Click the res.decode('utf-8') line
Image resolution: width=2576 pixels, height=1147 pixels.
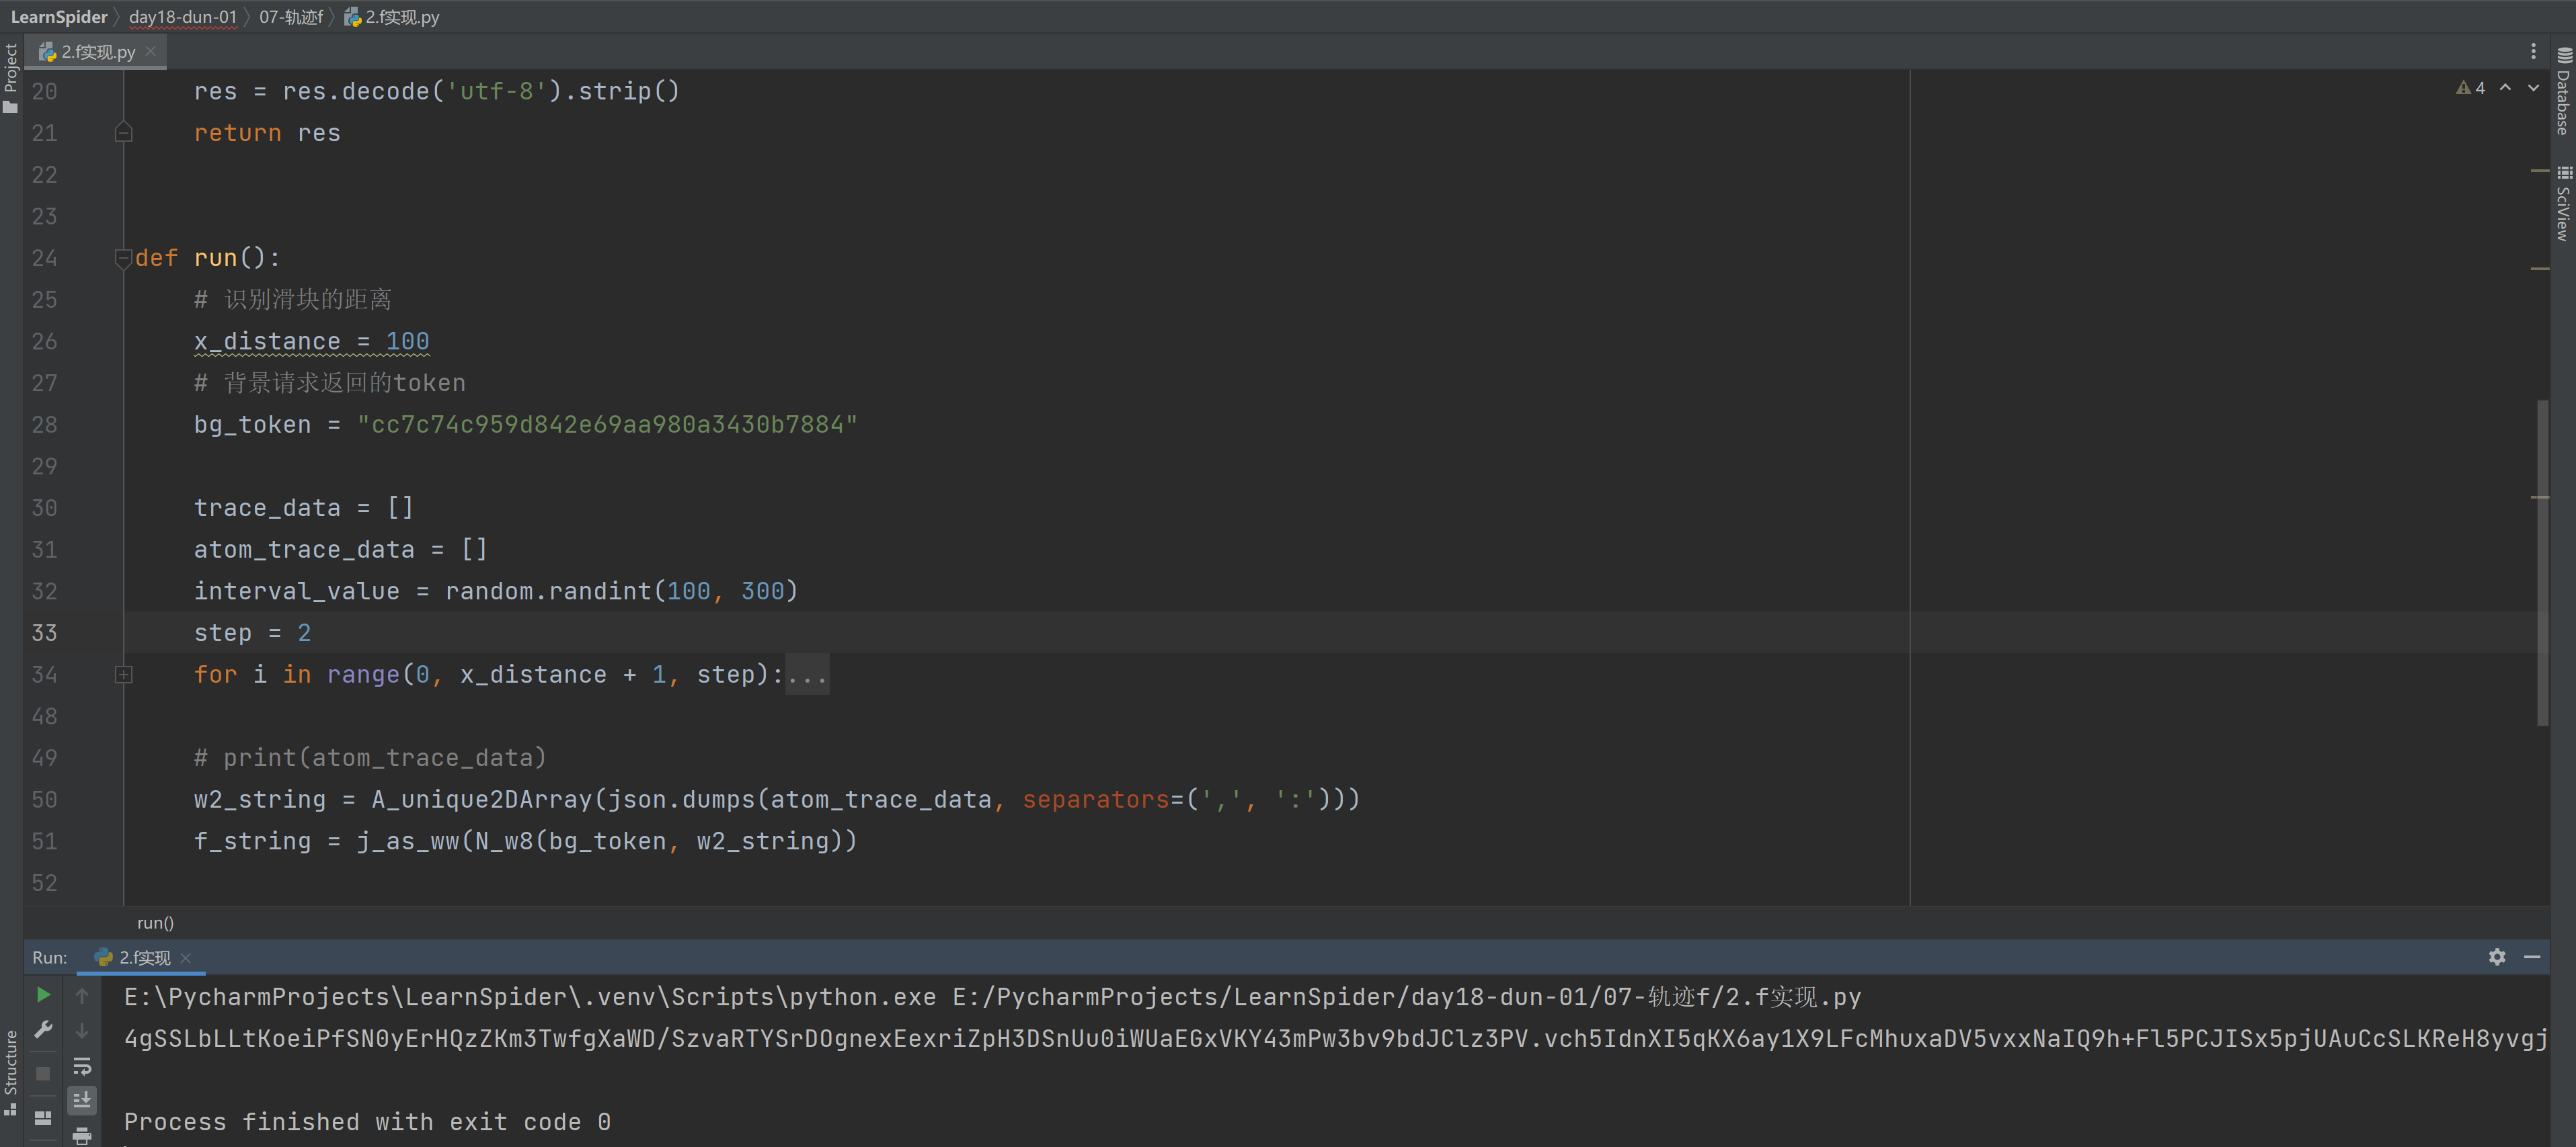point(437,91)
